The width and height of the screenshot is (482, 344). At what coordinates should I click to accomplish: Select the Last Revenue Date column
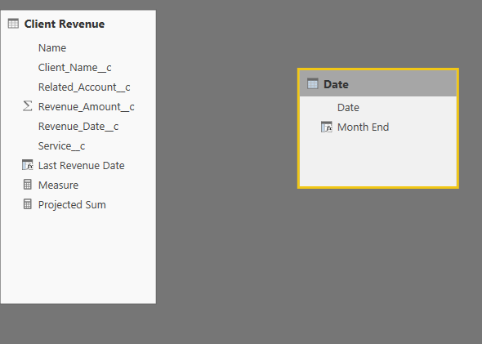click(x=81, y=165)
